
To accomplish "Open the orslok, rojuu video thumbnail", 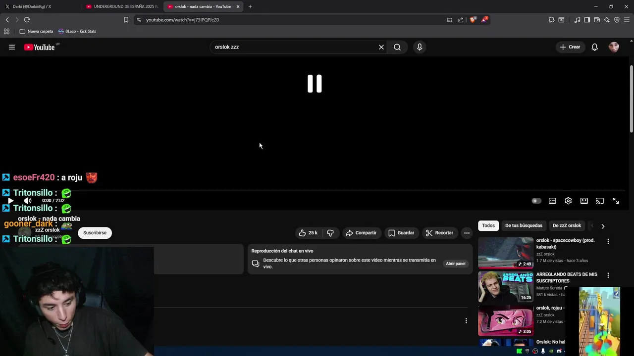I will 506,320.
